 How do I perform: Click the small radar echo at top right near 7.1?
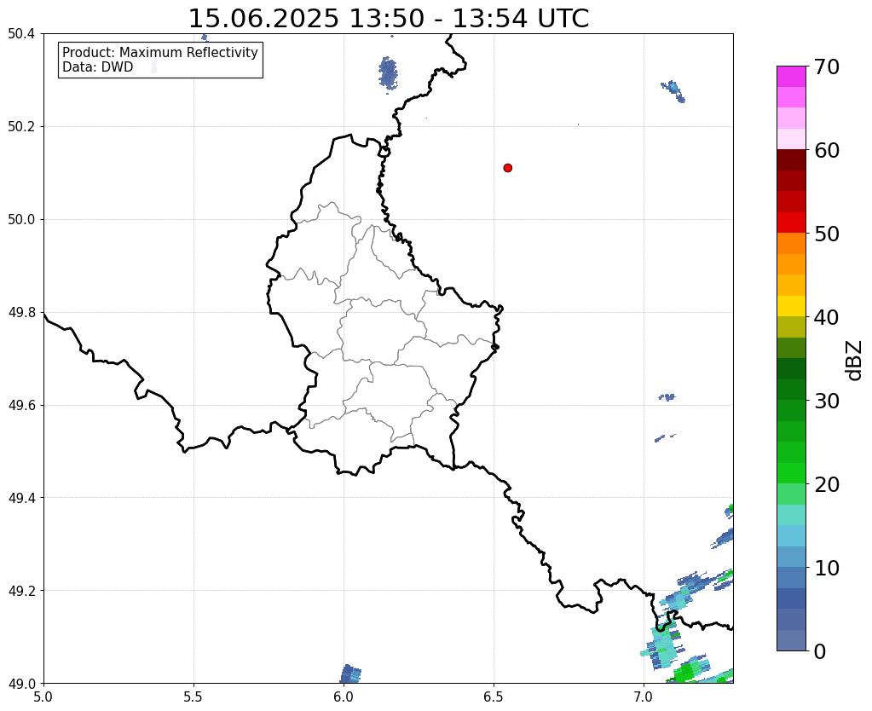[x=673, y=91]
